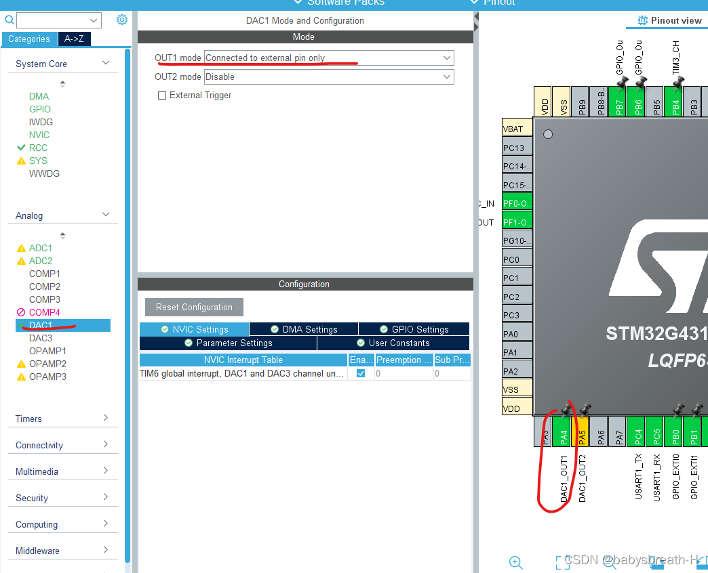708x573 pixels.
Task: Open the NVIC Settings tab
Action: click(194, 329)
